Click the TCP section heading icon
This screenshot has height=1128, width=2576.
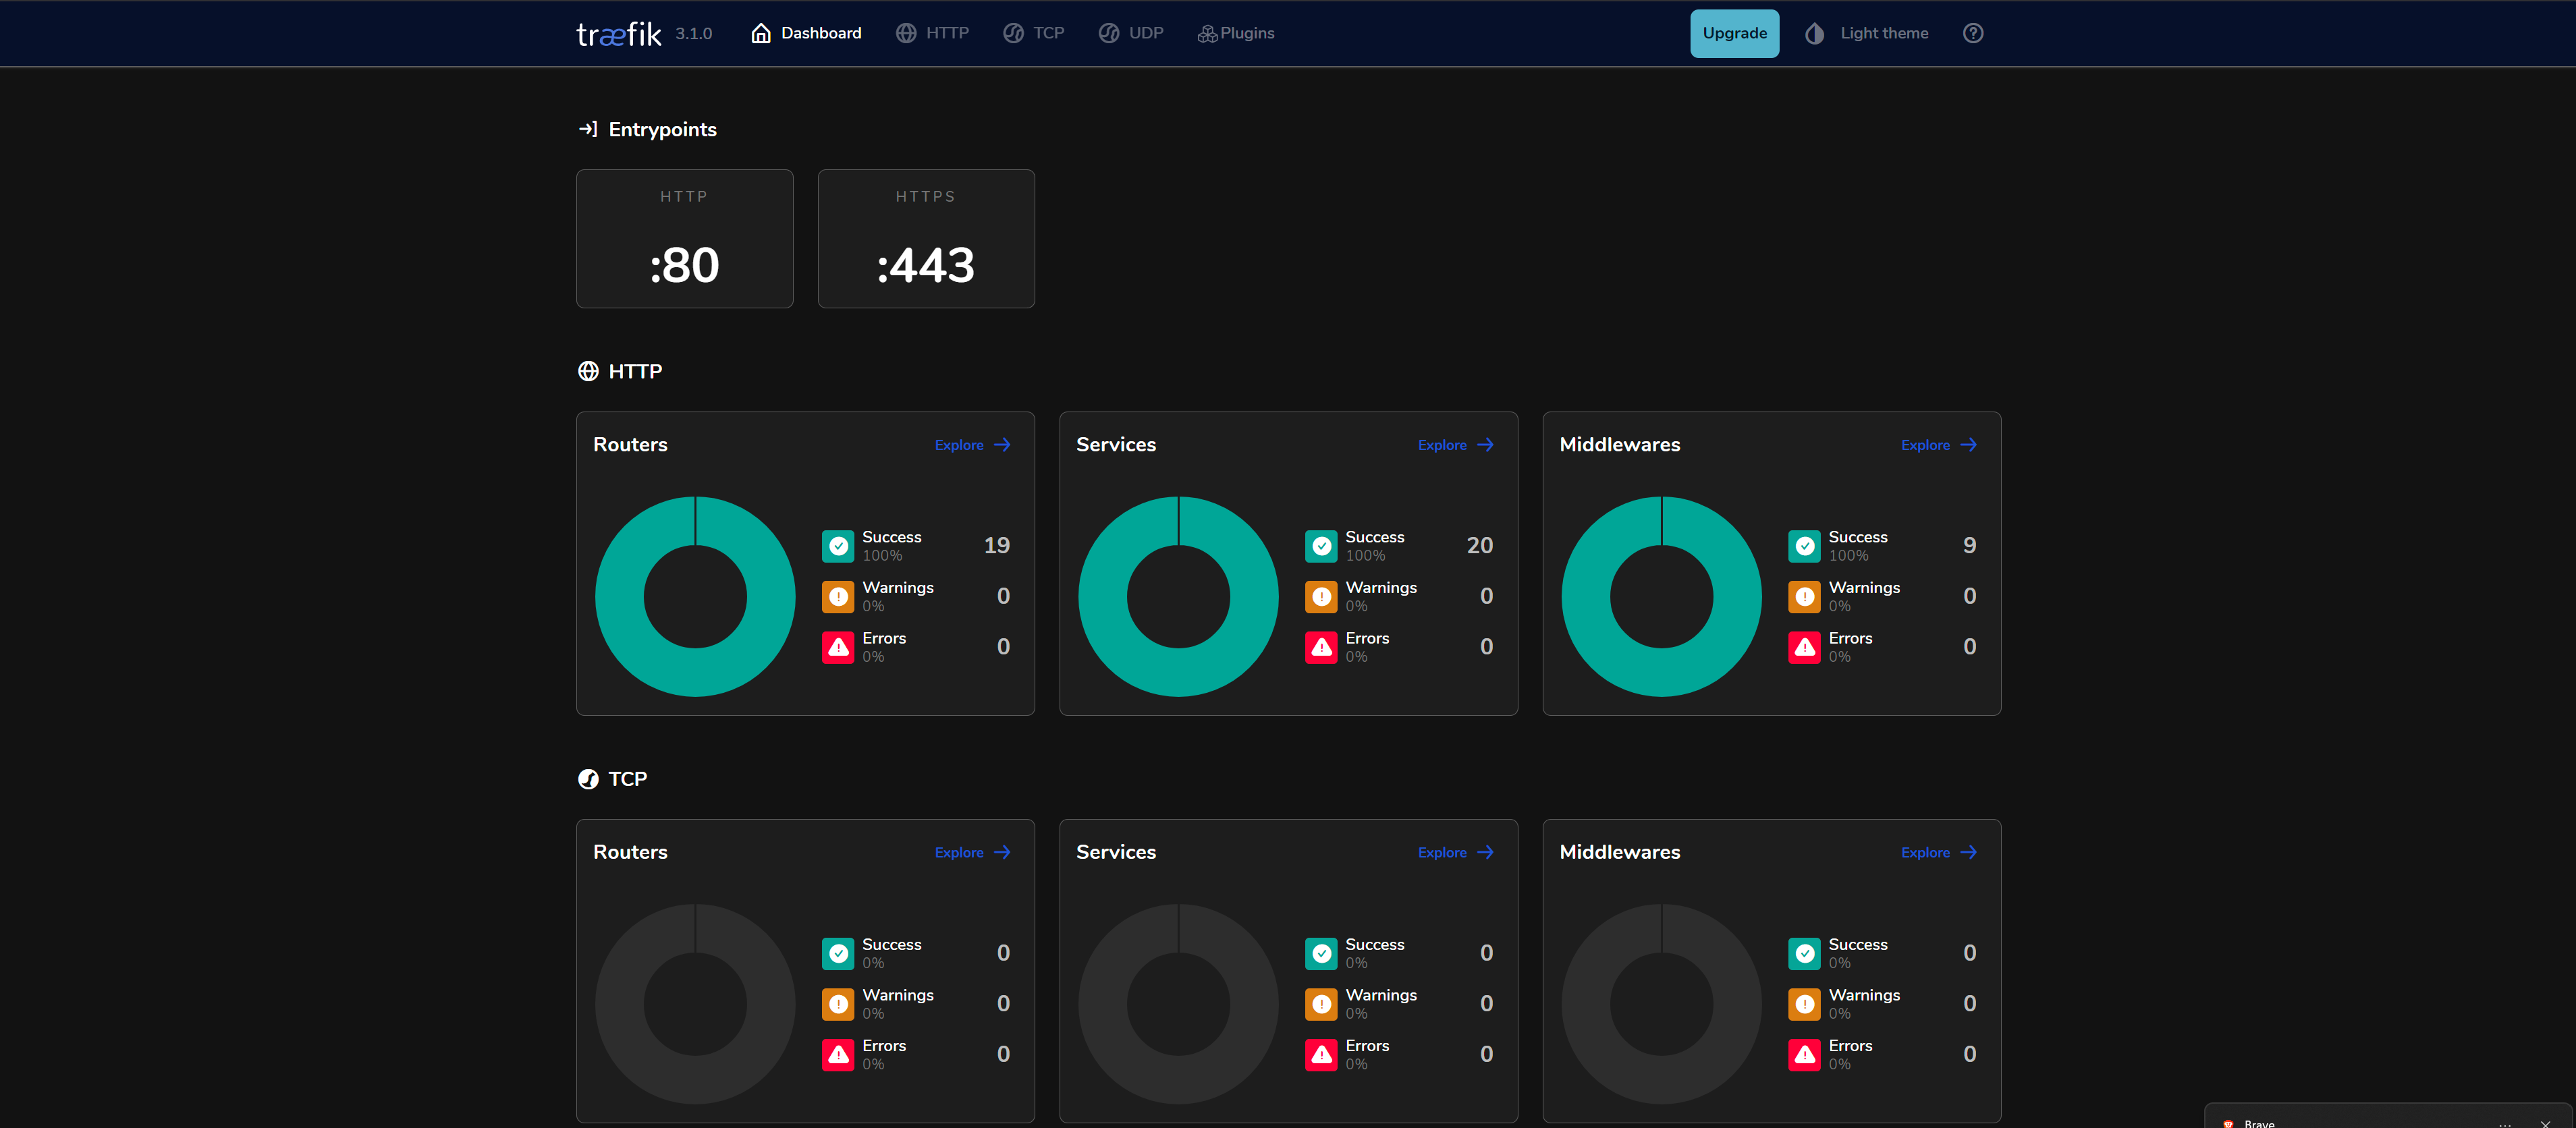(x=588, y=779)
